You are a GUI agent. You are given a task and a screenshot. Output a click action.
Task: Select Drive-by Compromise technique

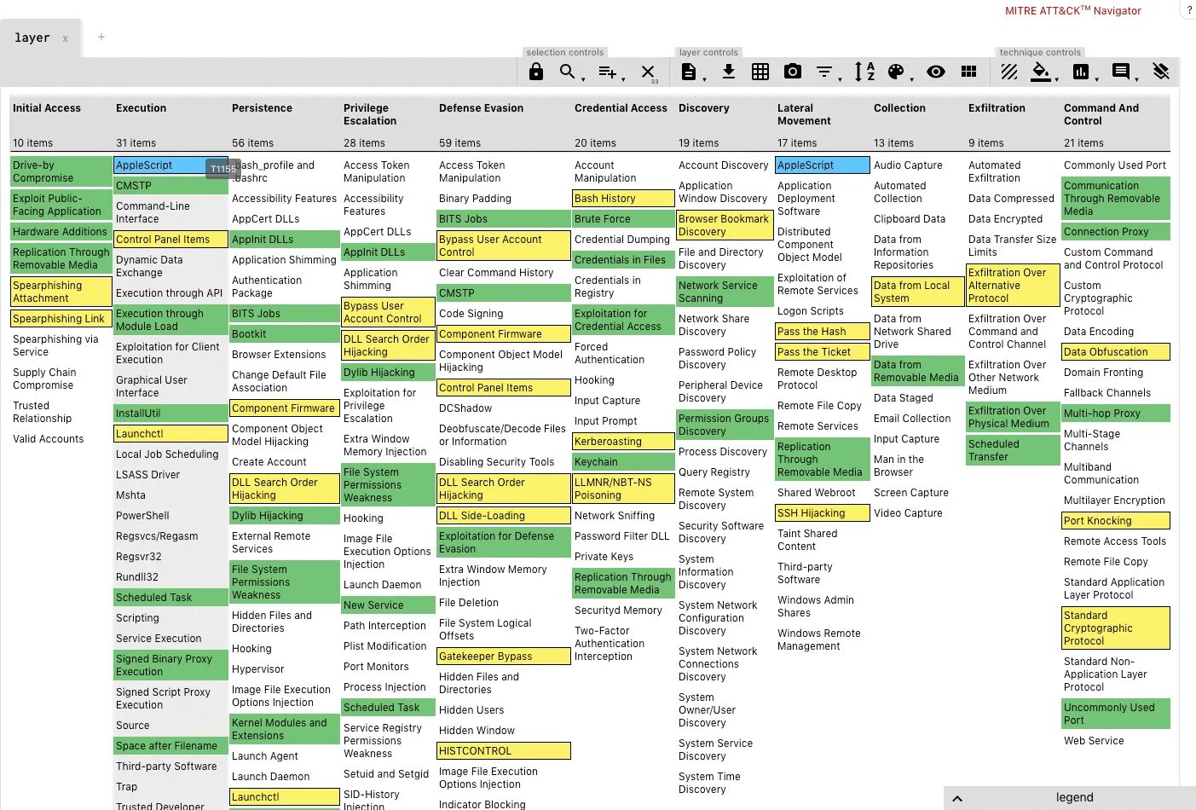point(61,172)
